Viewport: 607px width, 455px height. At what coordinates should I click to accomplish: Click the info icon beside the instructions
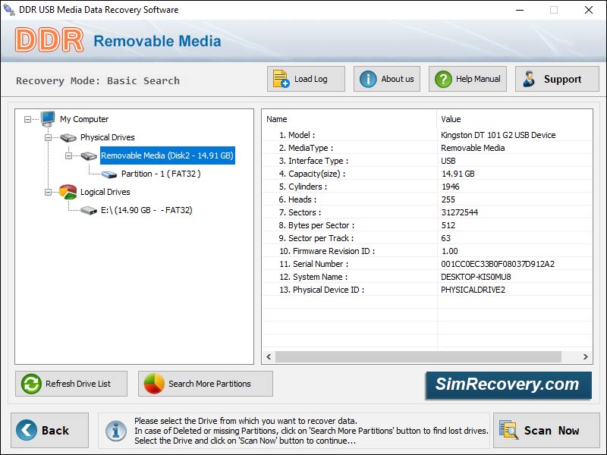click(x=115, y=430)
